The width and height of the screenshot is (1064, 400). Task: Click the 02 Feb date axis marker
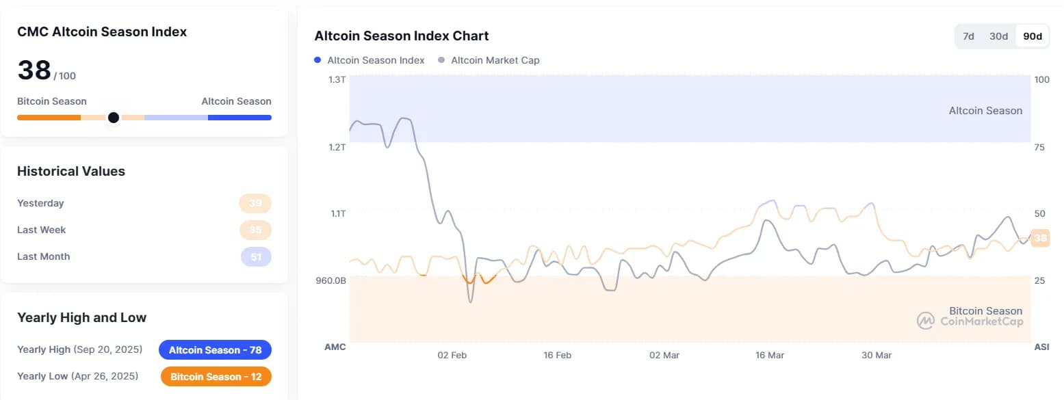452,356
